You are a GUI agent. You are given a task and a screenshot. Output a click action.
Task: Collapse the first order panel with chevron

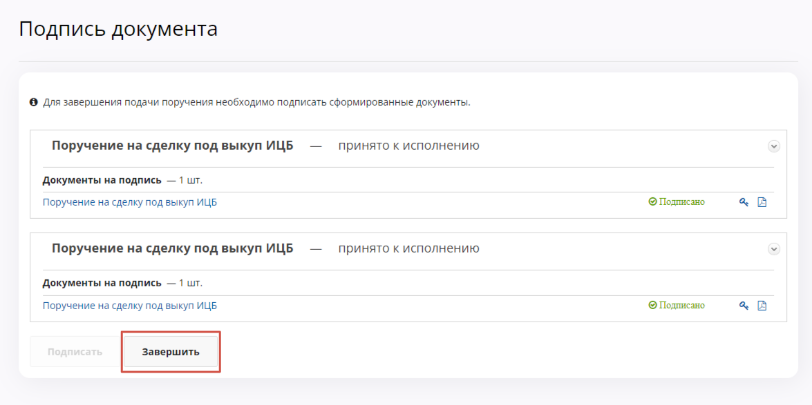pyautogui.click(x=774, y=146)
